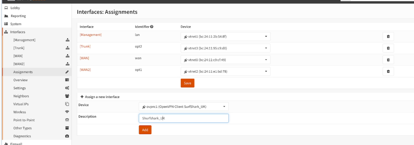Open the [WAN2] interface link in table
The image size is (414, 145).
click(85, 70)
